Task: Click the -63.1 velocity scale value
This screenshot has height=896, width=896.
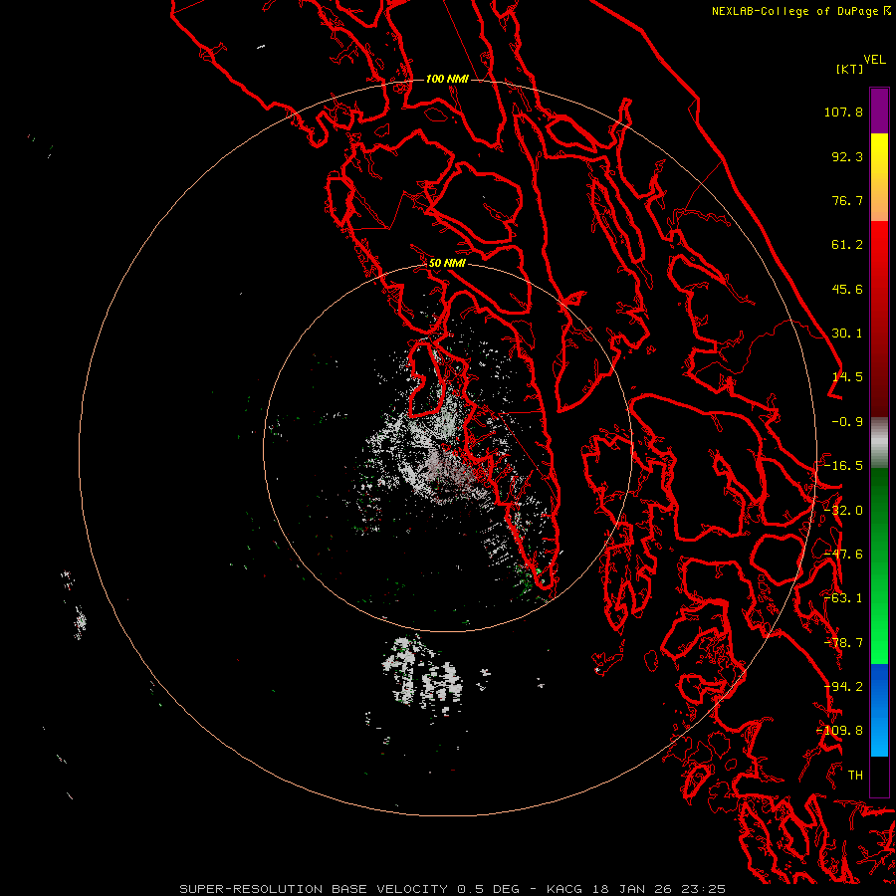Action: pos(843,598)
